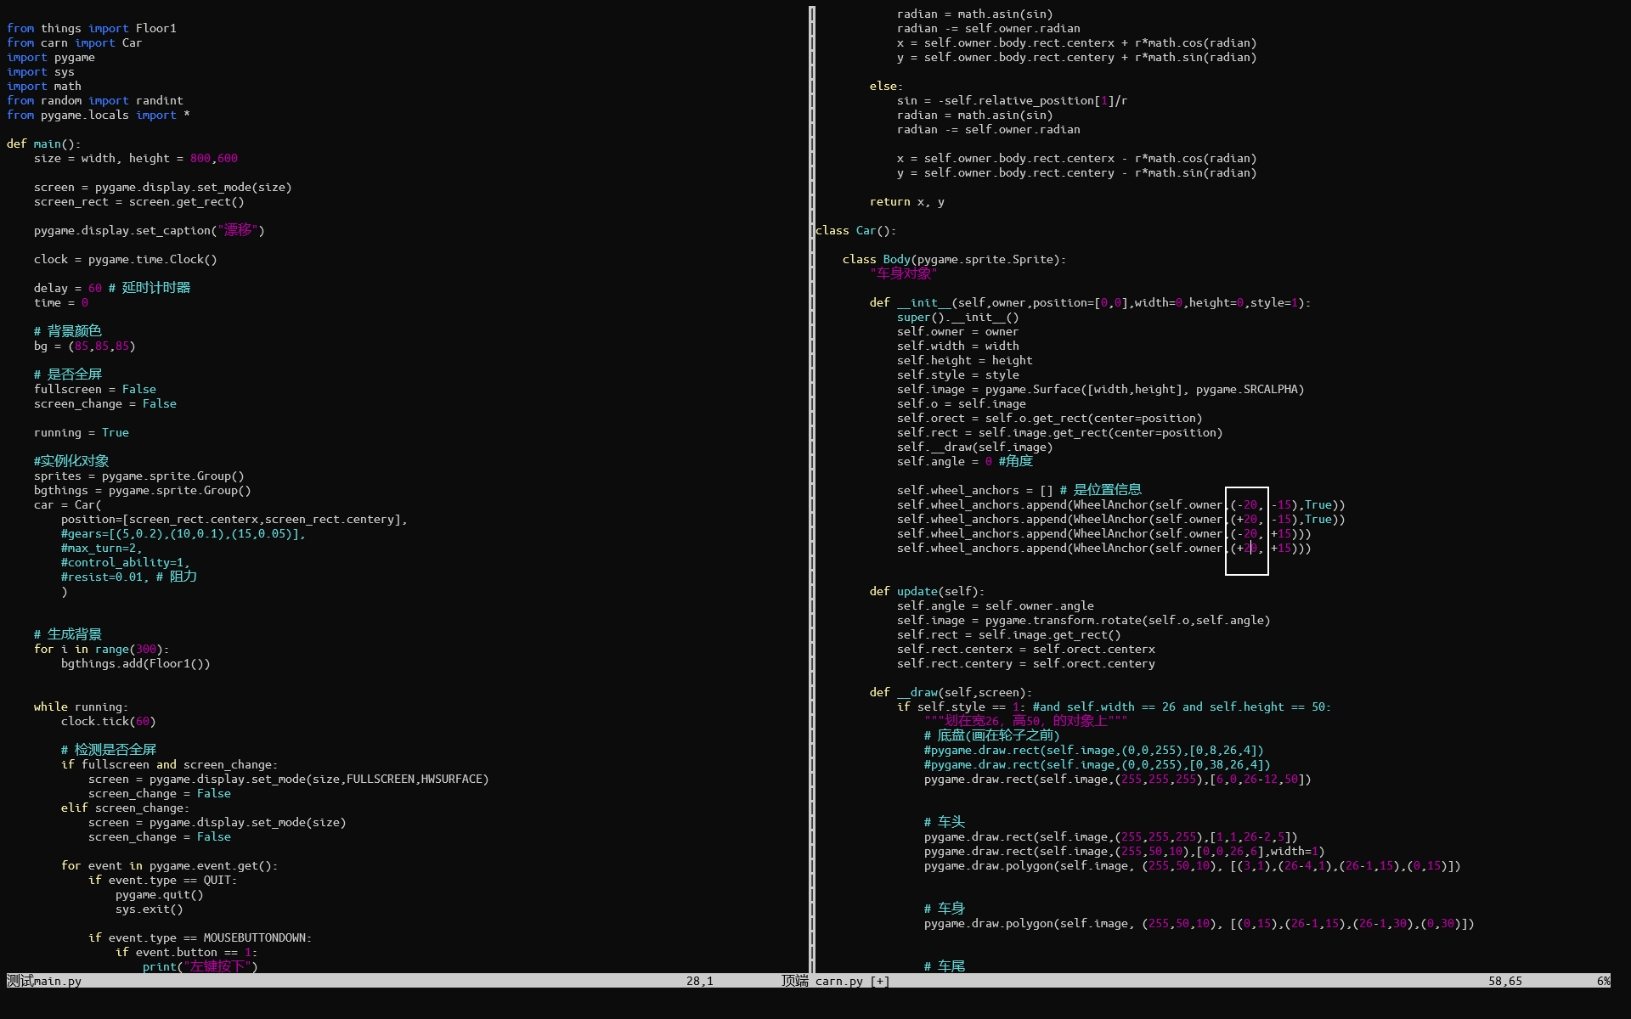The image size is (1631, 1019).
Task: Click the 'import sys' line
Action: tap(41, 71)
